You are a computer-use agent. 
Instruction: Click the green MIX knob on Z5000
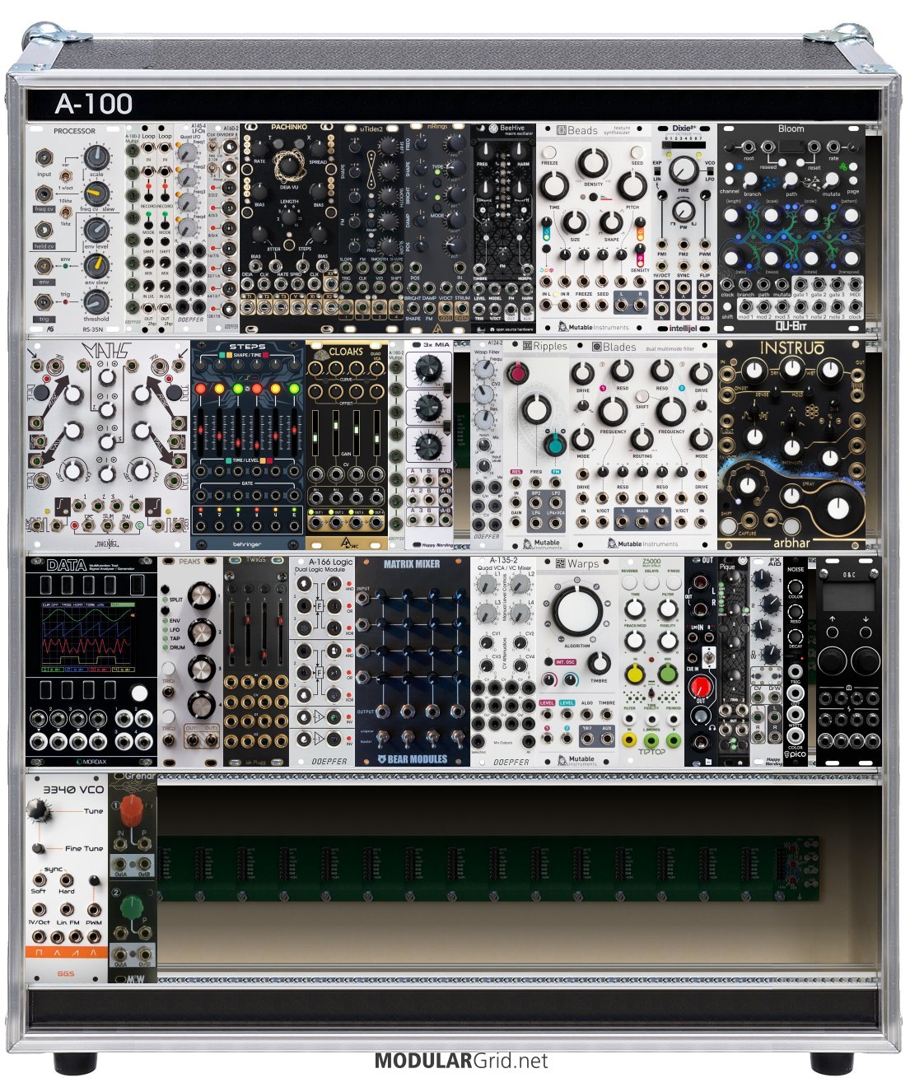point(668,675)
